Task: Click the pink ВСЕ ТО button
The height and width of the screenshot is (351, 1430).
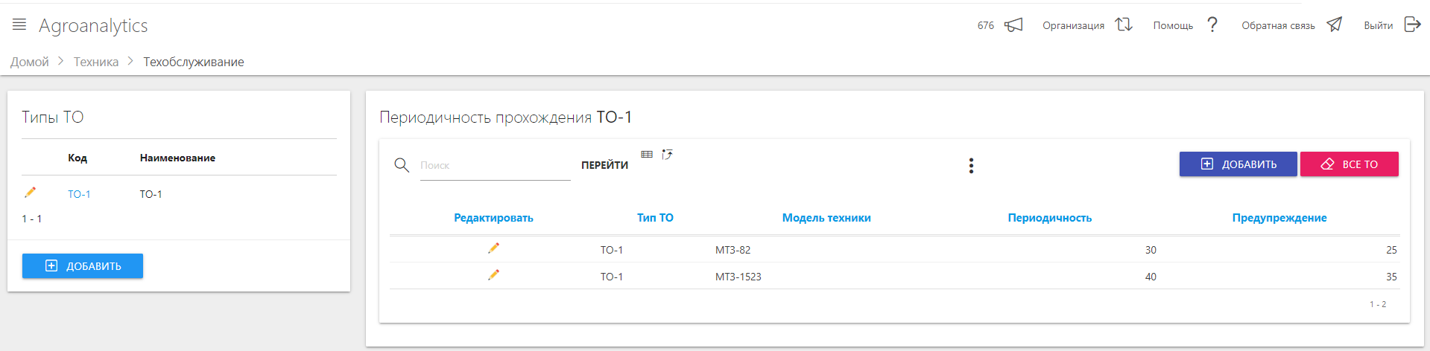Action: (x=1349, y=164)
